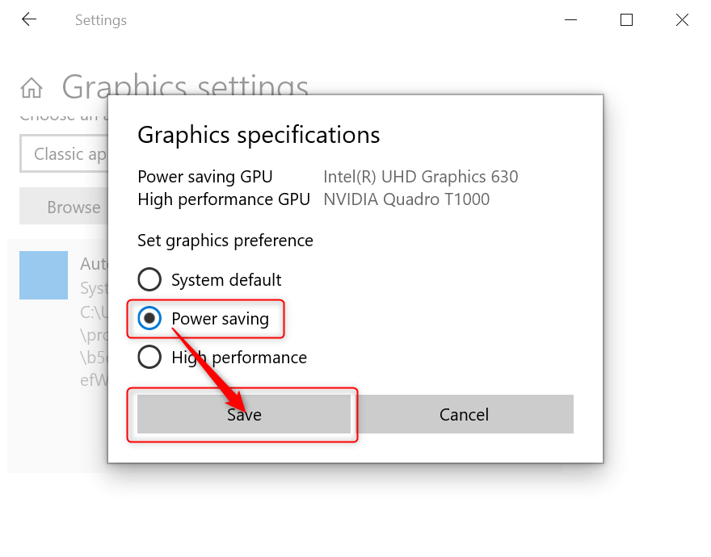This screenshot has width=711, height=557.
Task: Click the "Graphics settings" page title
Action: [x=184, y=86]
